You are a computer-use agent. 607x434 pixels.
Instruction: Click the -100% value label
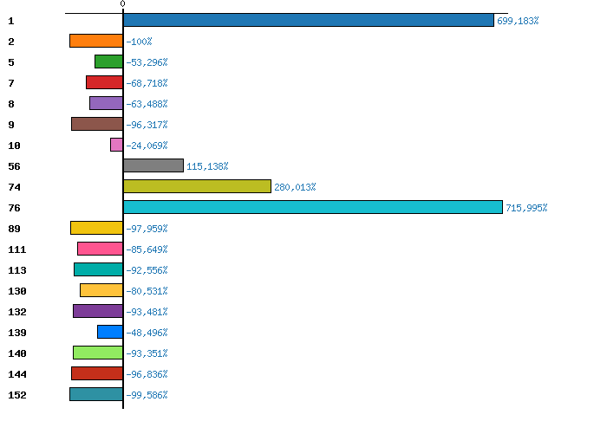click(x=139, y=42)
